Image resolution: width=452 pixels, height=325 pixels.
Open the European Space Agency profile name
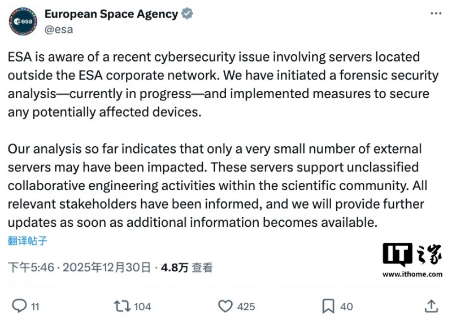111,14
